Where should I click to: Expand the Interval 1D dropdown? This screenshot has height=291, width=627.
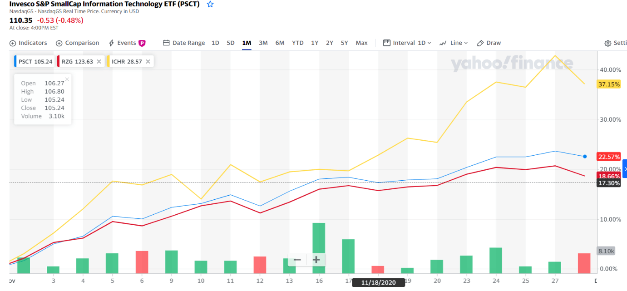407,43
